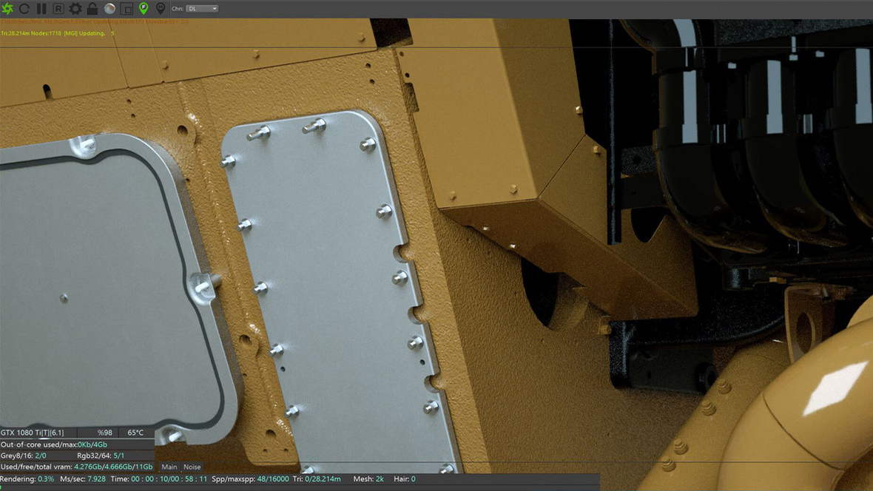
Task: Click the render region frame icon
Action: click(x=127, y=9)
